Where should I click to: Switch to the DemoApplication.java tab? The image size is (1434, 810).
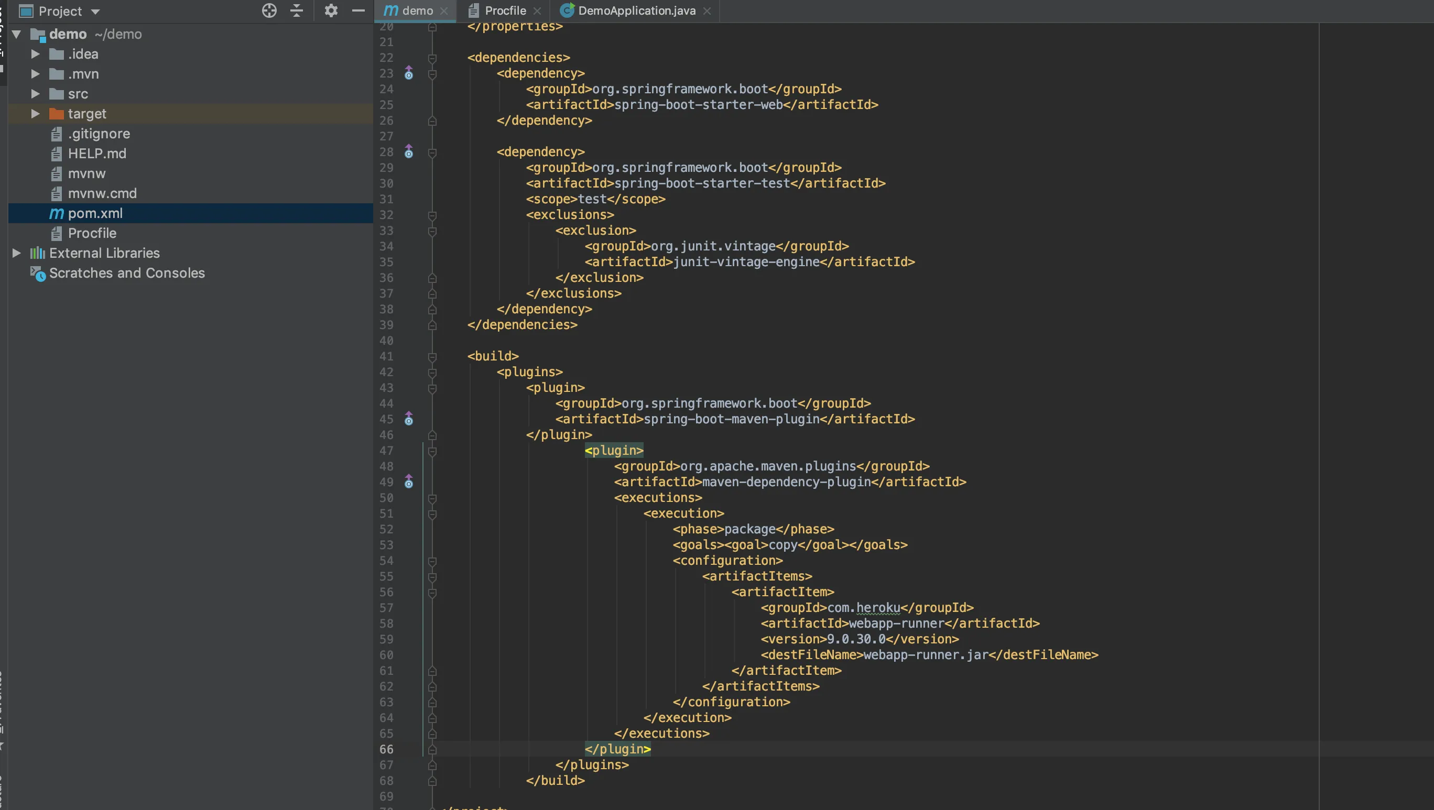click(x=636, y=10)
